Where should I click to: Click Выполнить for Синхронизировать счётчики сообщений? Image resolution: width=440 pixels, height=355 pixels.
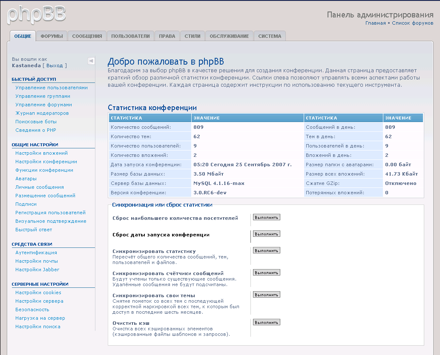coord(266,273)
